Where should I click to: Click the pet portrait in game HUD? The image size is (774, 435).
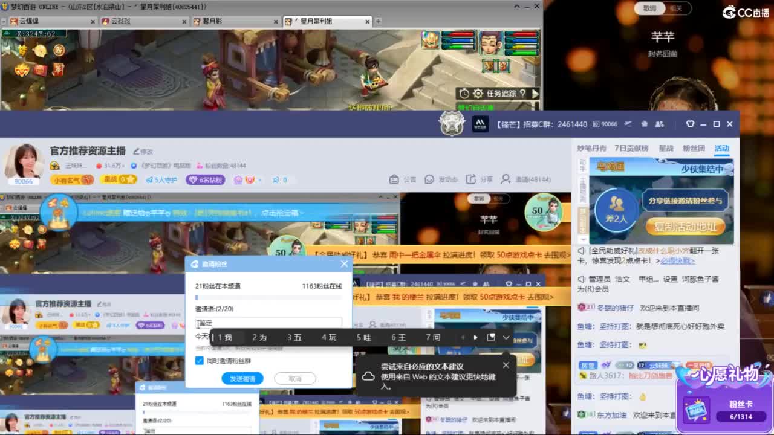[431, 40]
